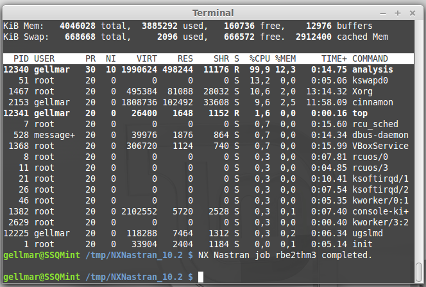Image resolution: width=426 pixels, height=287 pixels.
Task: Click the %CPU column header
Action: 260,58
